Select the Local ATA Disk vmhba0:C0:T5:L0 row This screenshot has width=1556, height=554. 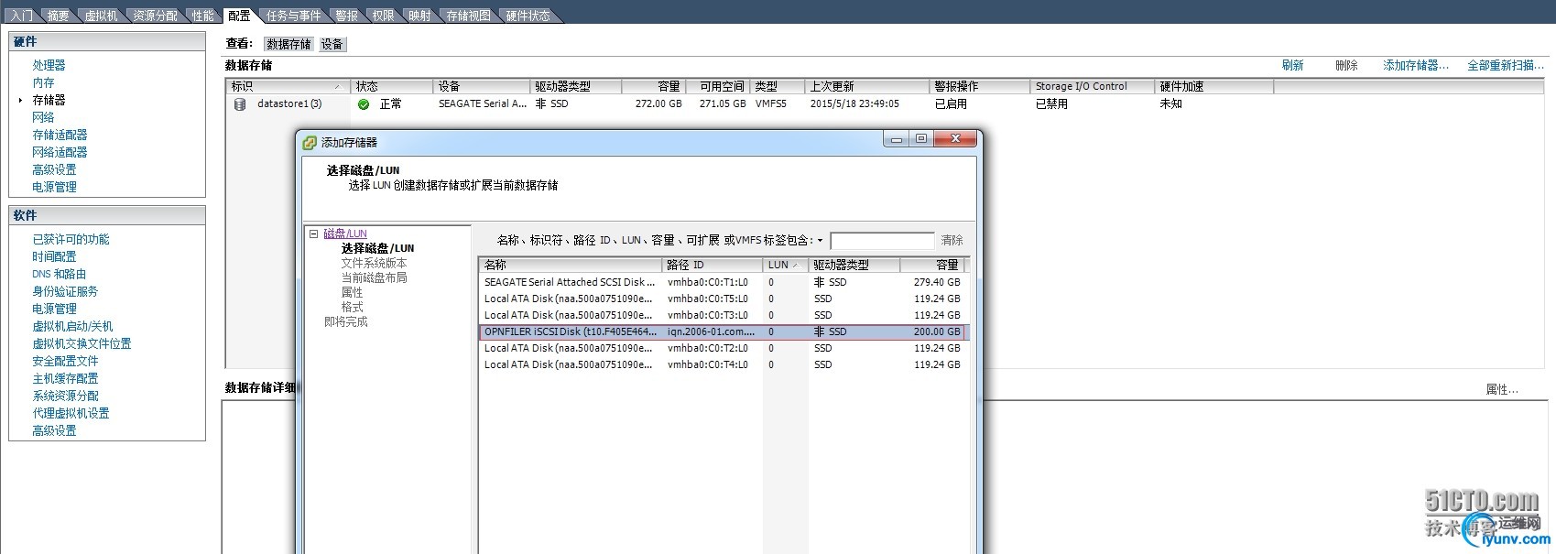[723, 299]
